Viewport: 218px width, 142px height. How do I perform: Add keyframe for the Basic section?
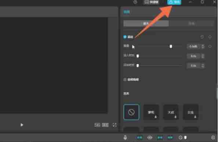tap(210, 37)
